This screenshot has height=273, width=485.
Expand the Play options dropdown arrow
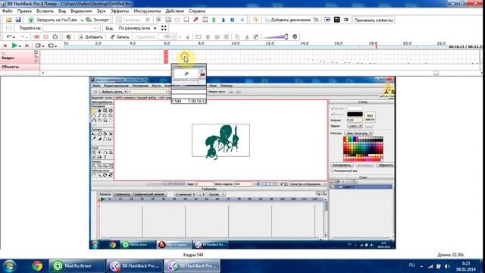(20, 45)
